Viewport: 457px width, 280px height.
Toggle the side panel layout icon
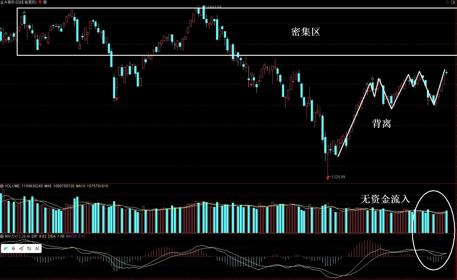[x=453, y=2]
